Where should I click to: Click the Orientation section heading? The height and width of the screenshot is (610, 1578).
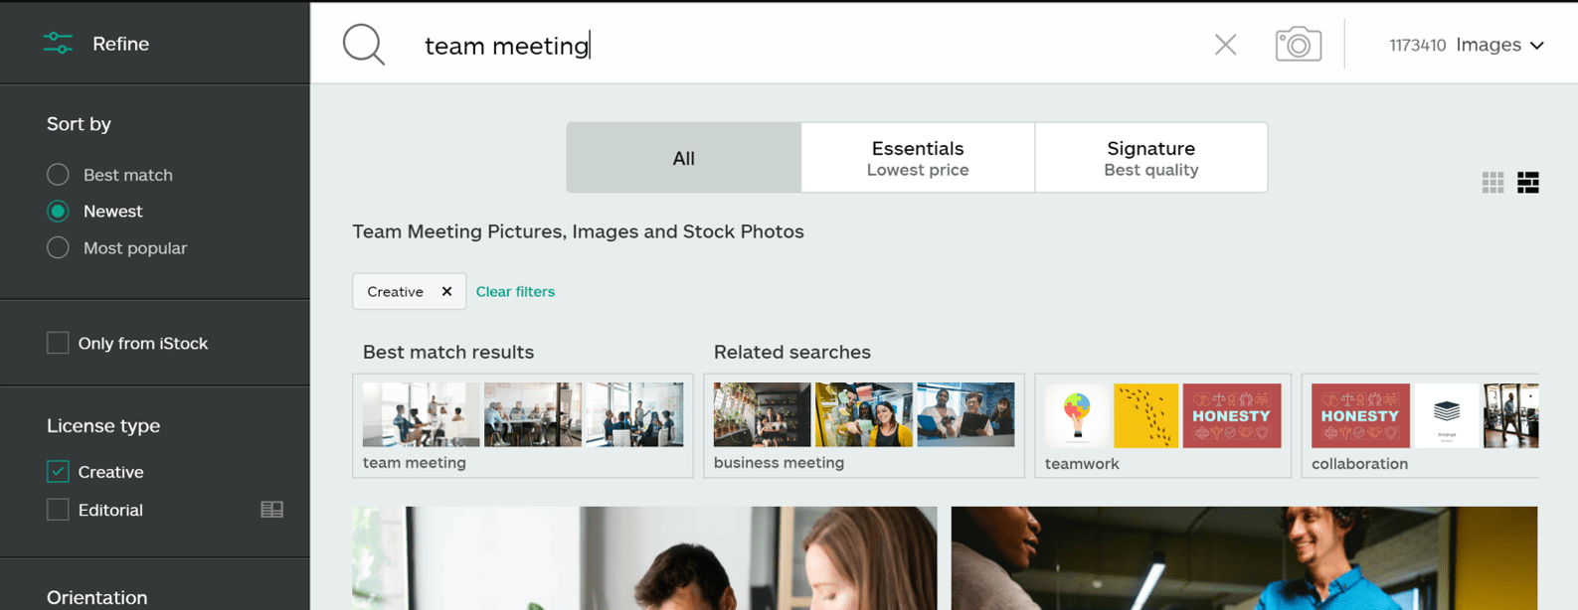97,597
